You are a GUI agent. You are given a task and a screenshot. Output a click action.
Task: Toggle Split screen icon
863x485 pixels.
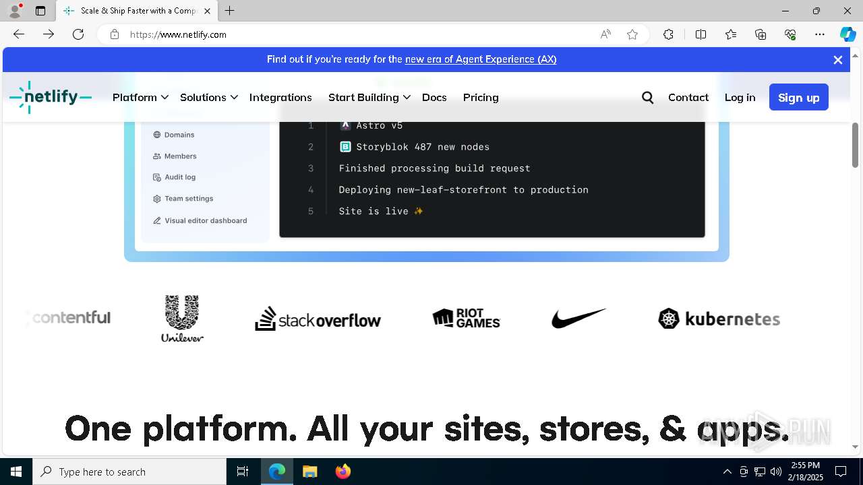pos(701,34)
